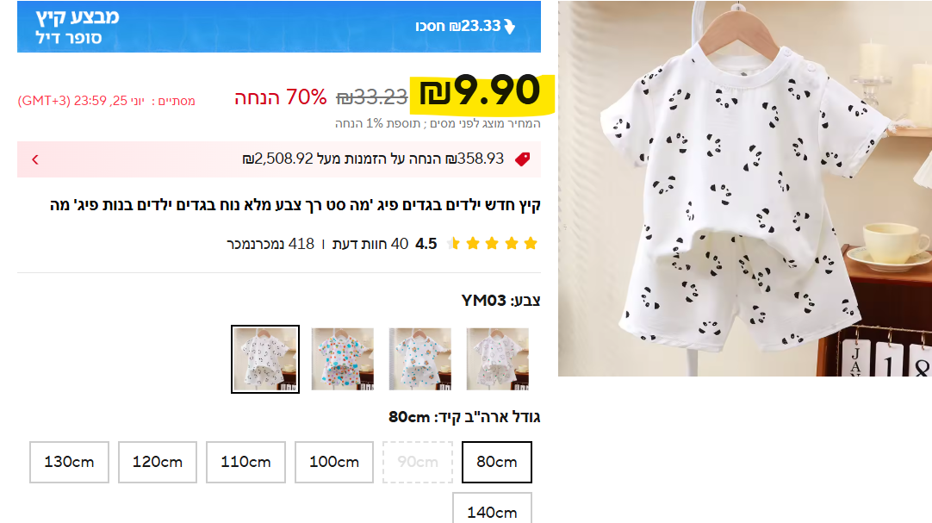
Task: Click the down-arrow savings icon in banner
Action: [509, 27]
